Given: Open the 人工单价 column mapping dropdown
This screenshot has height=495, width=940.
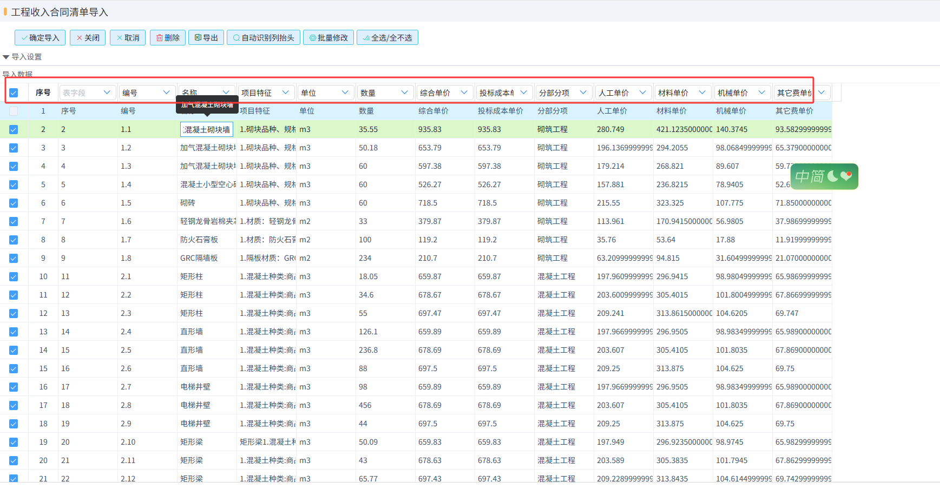Looking at the screenshot, I should click(x=623, y=93).
